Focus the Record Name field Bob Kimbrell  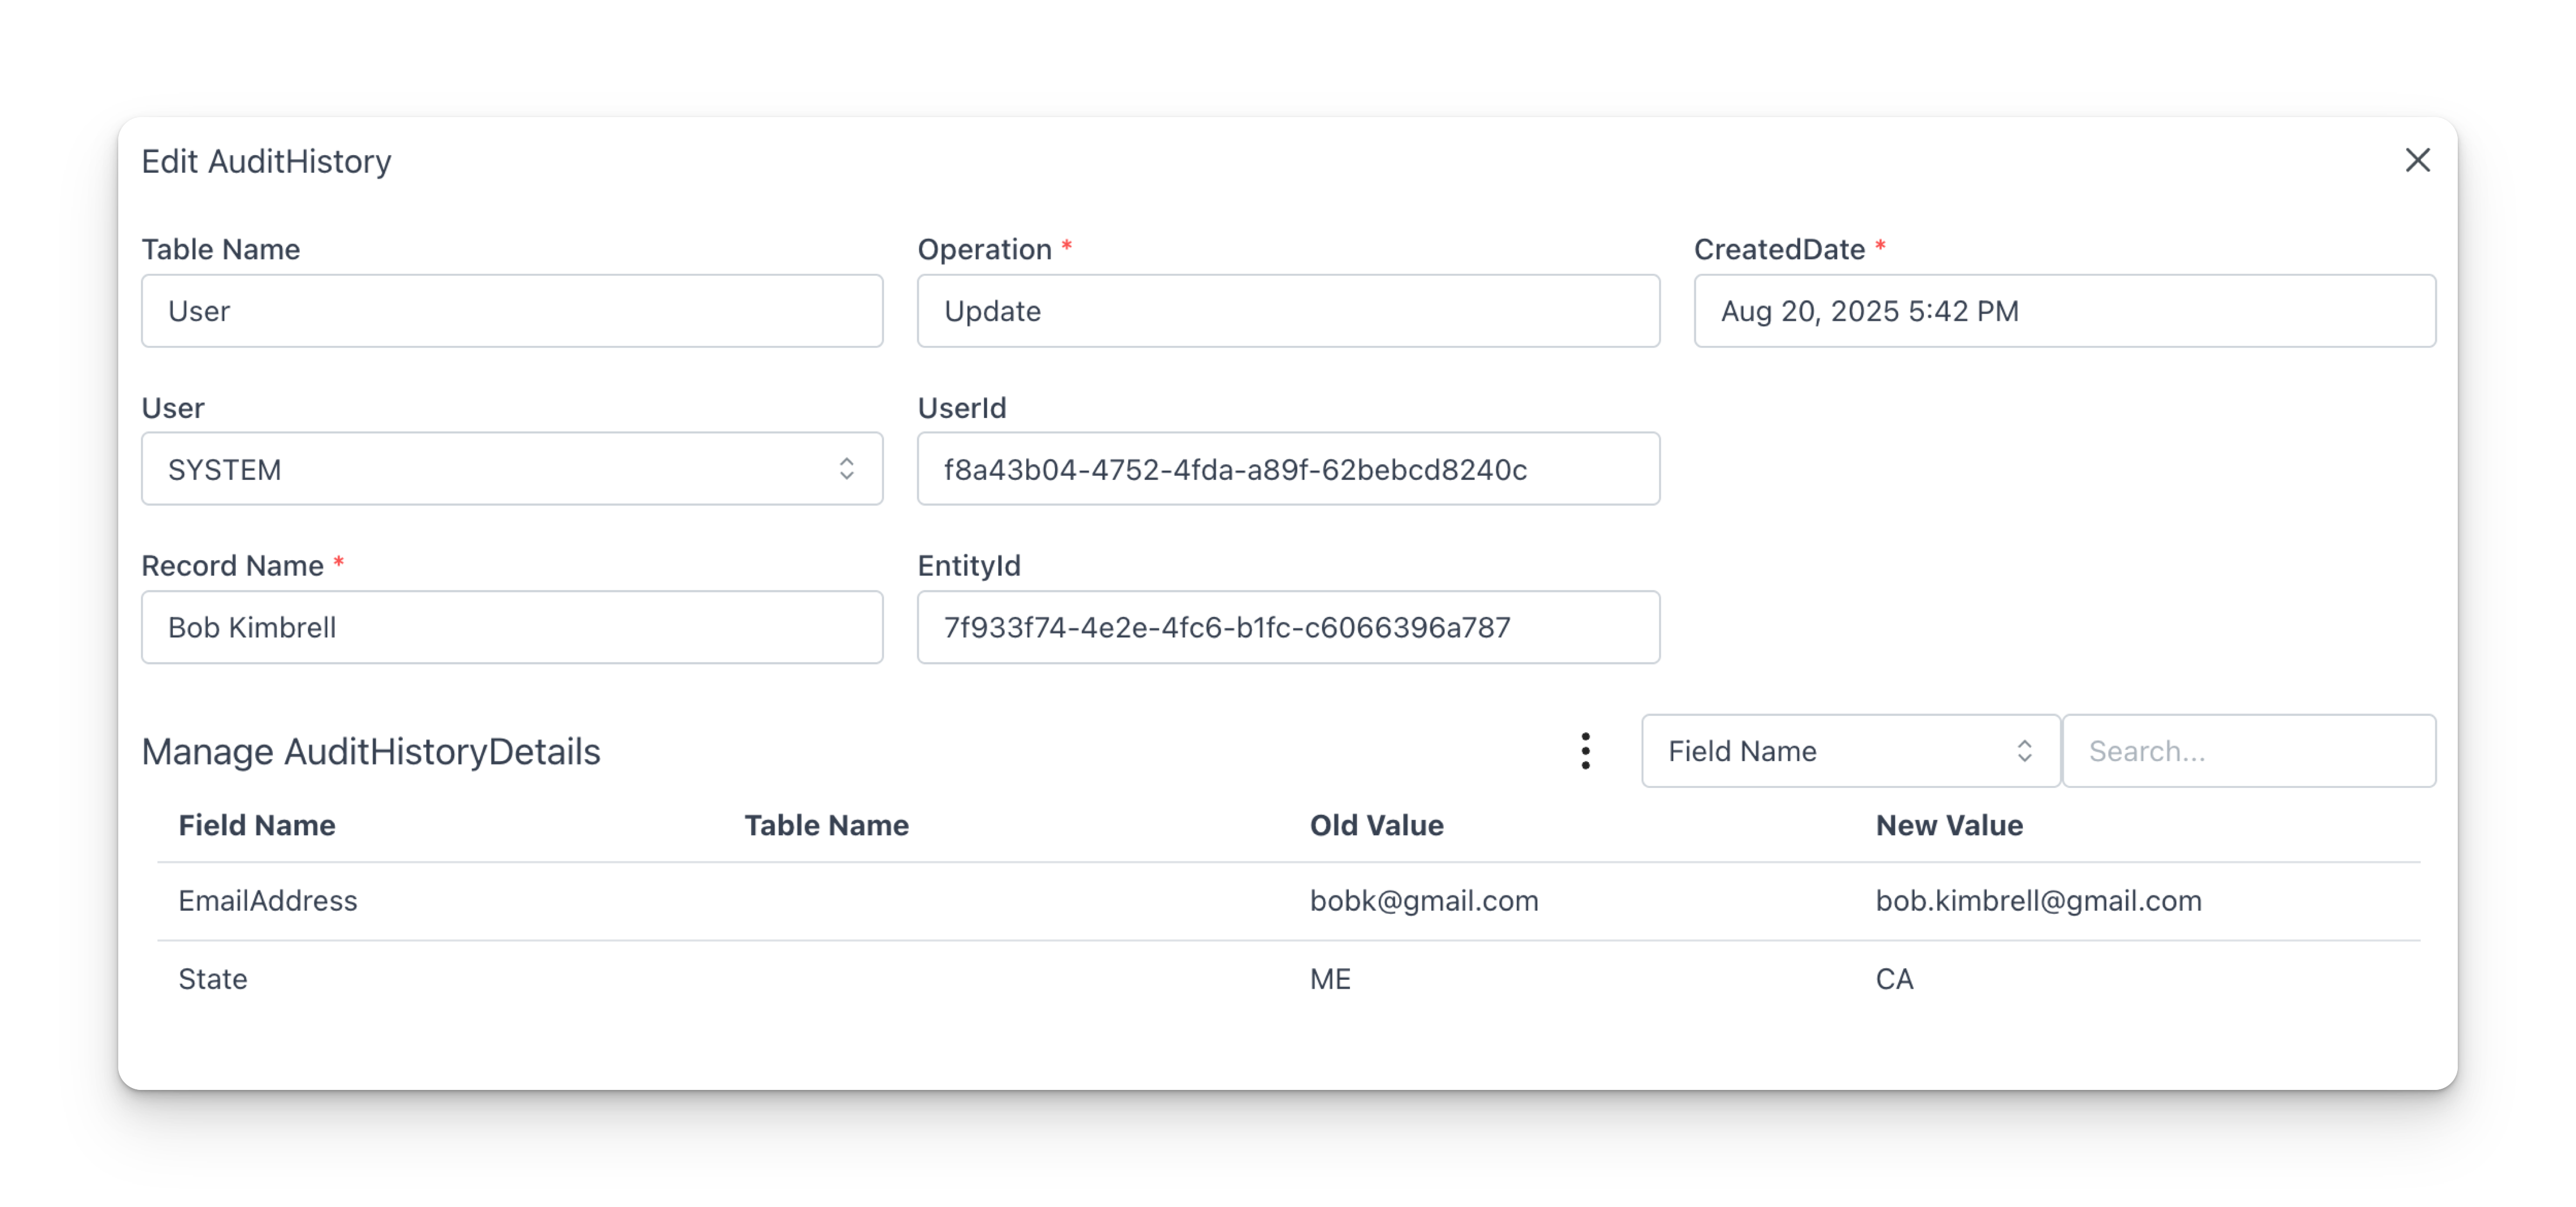[512, 627]
